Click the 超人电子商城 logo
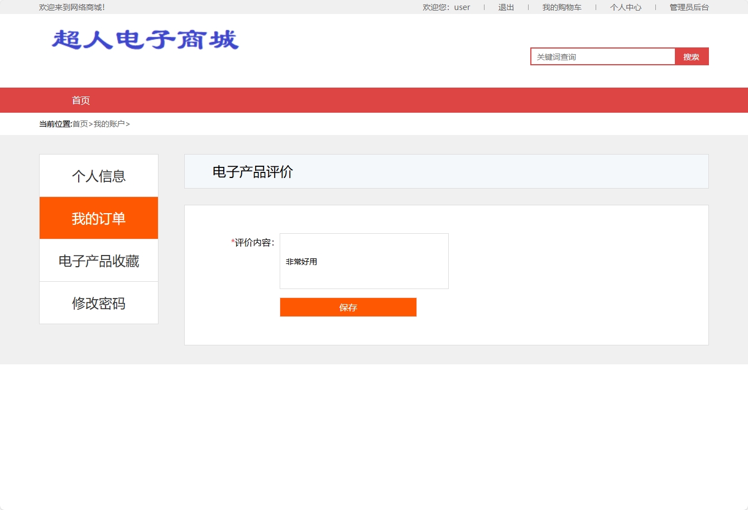748x510 pixels. coord(144,40)
